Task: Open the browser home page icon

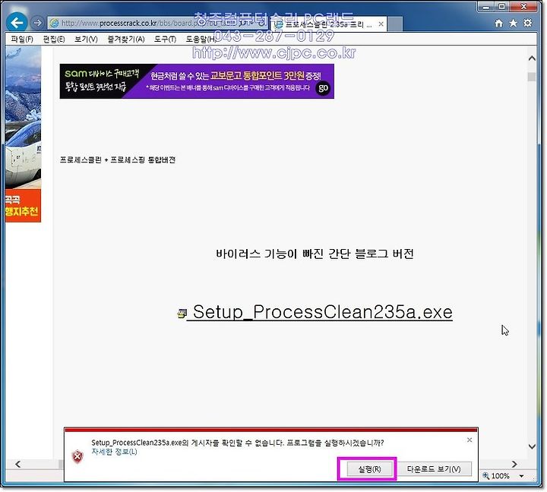Action: click(x=499, y=23)
